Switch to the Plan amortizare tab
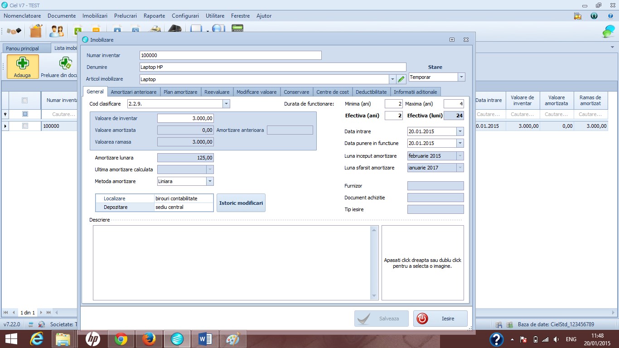 pyautogui.click(x=180, y=92)
